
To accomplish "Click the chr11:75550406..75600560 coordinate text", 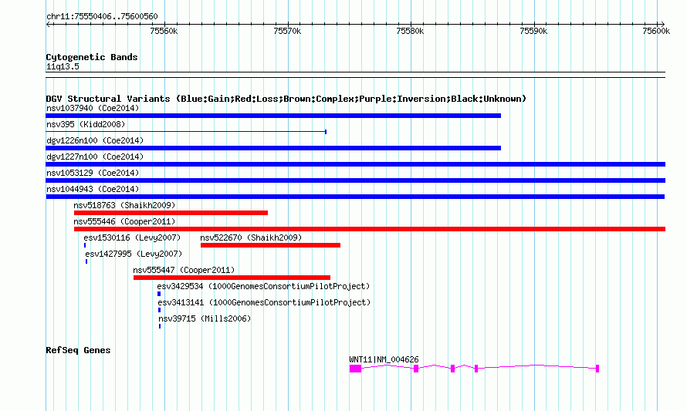I will pyautogui.click(x=102, y=16).
